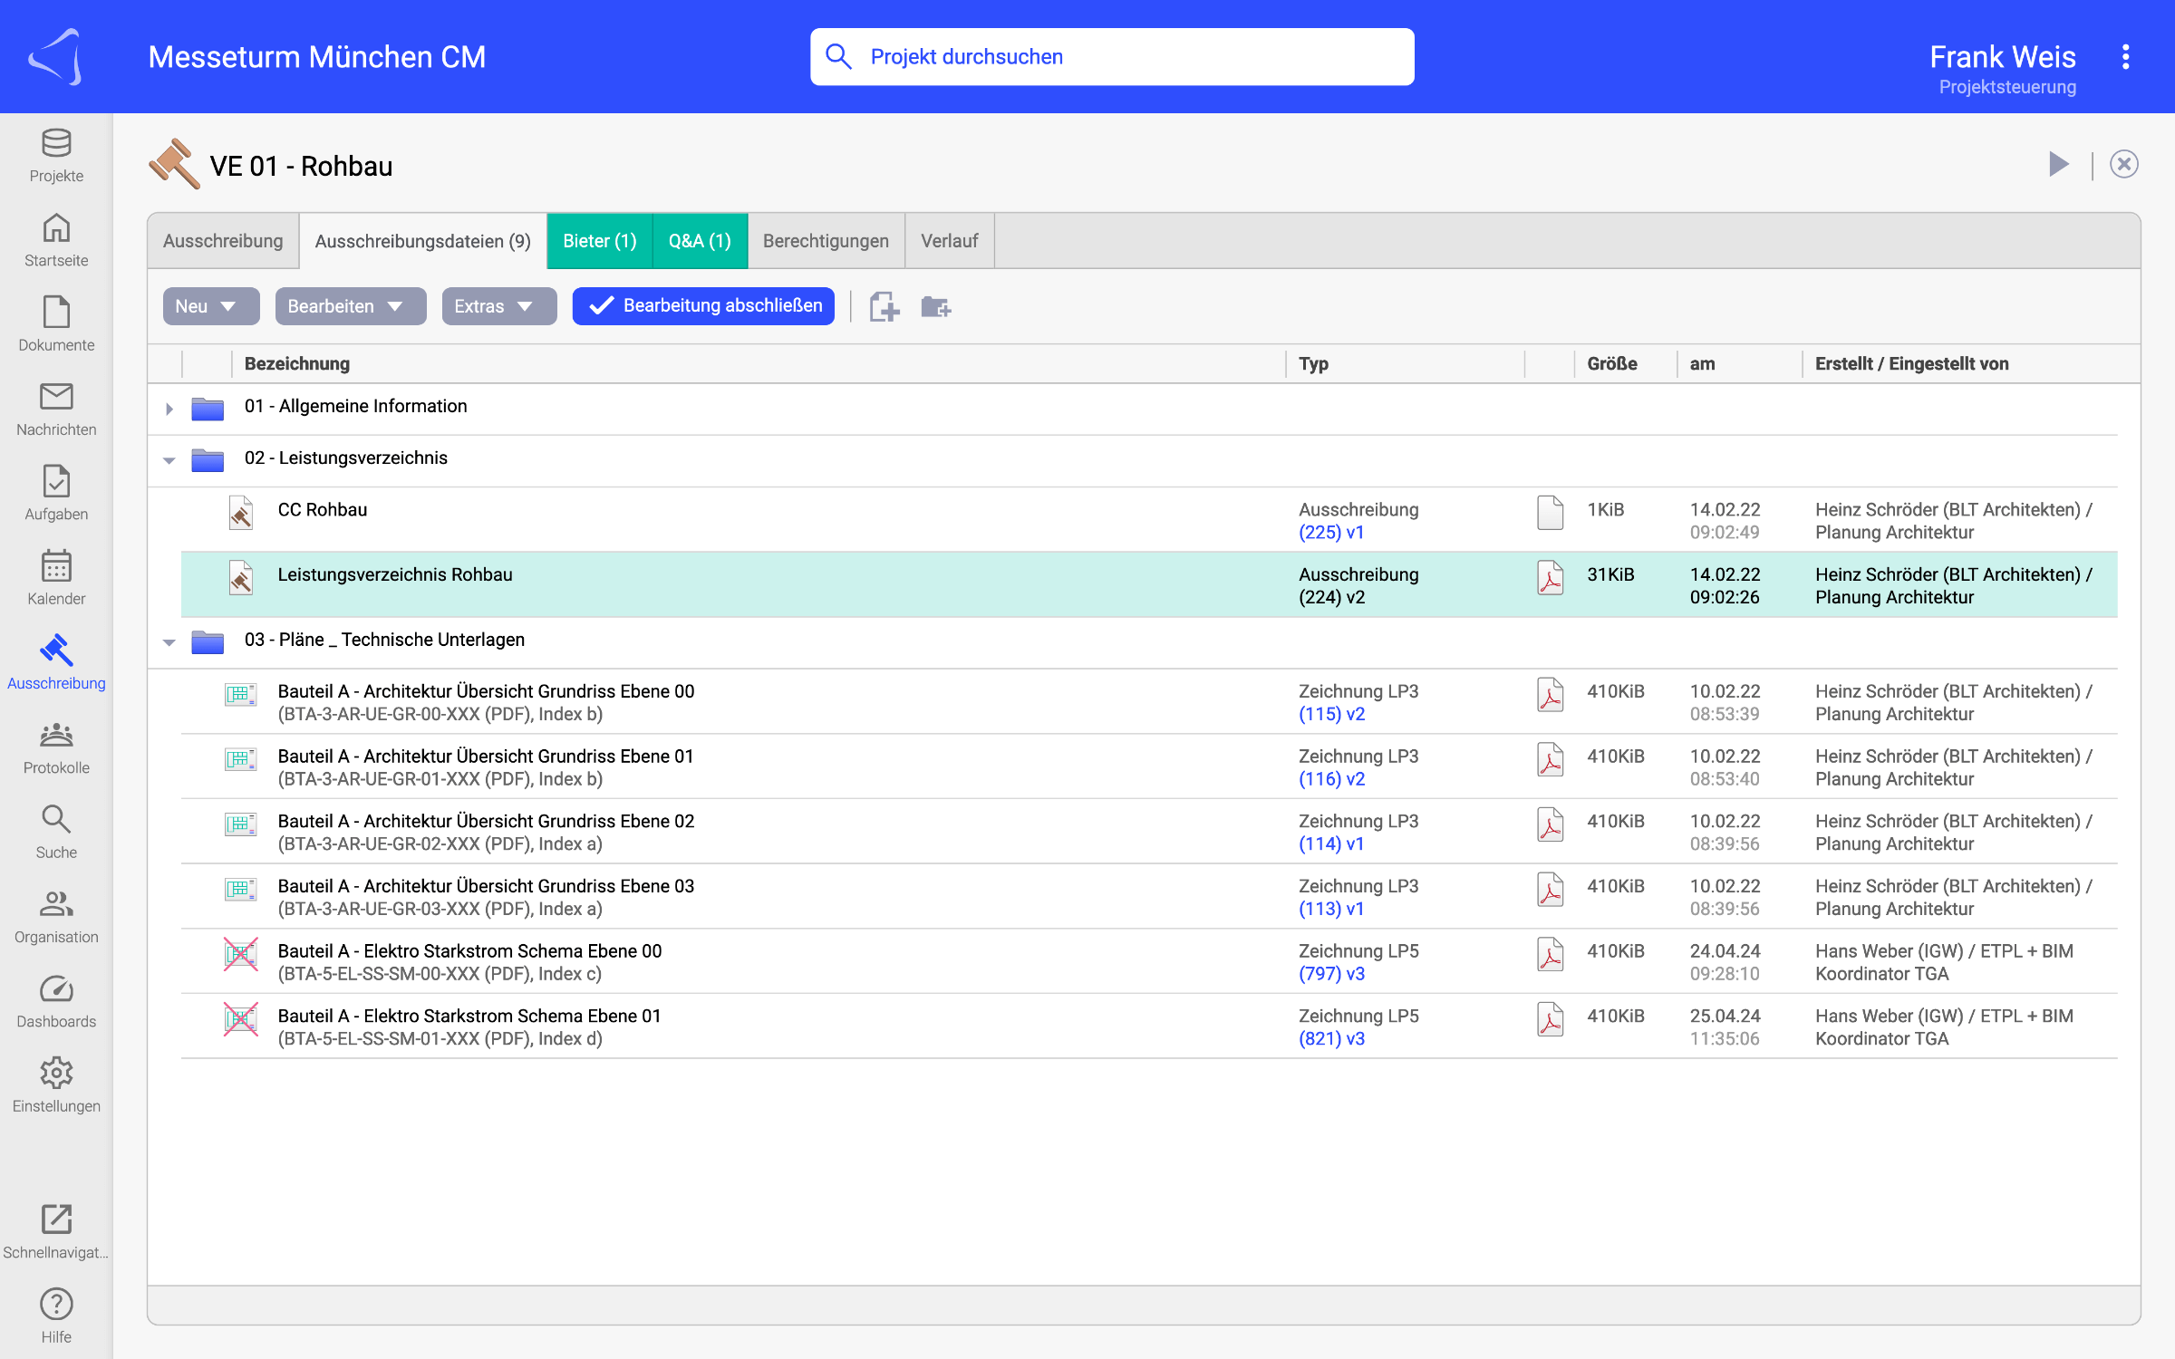
Task: Click PDF icon of Grundriss Ebene 02 row
Action: click(x=1550, y=824)
